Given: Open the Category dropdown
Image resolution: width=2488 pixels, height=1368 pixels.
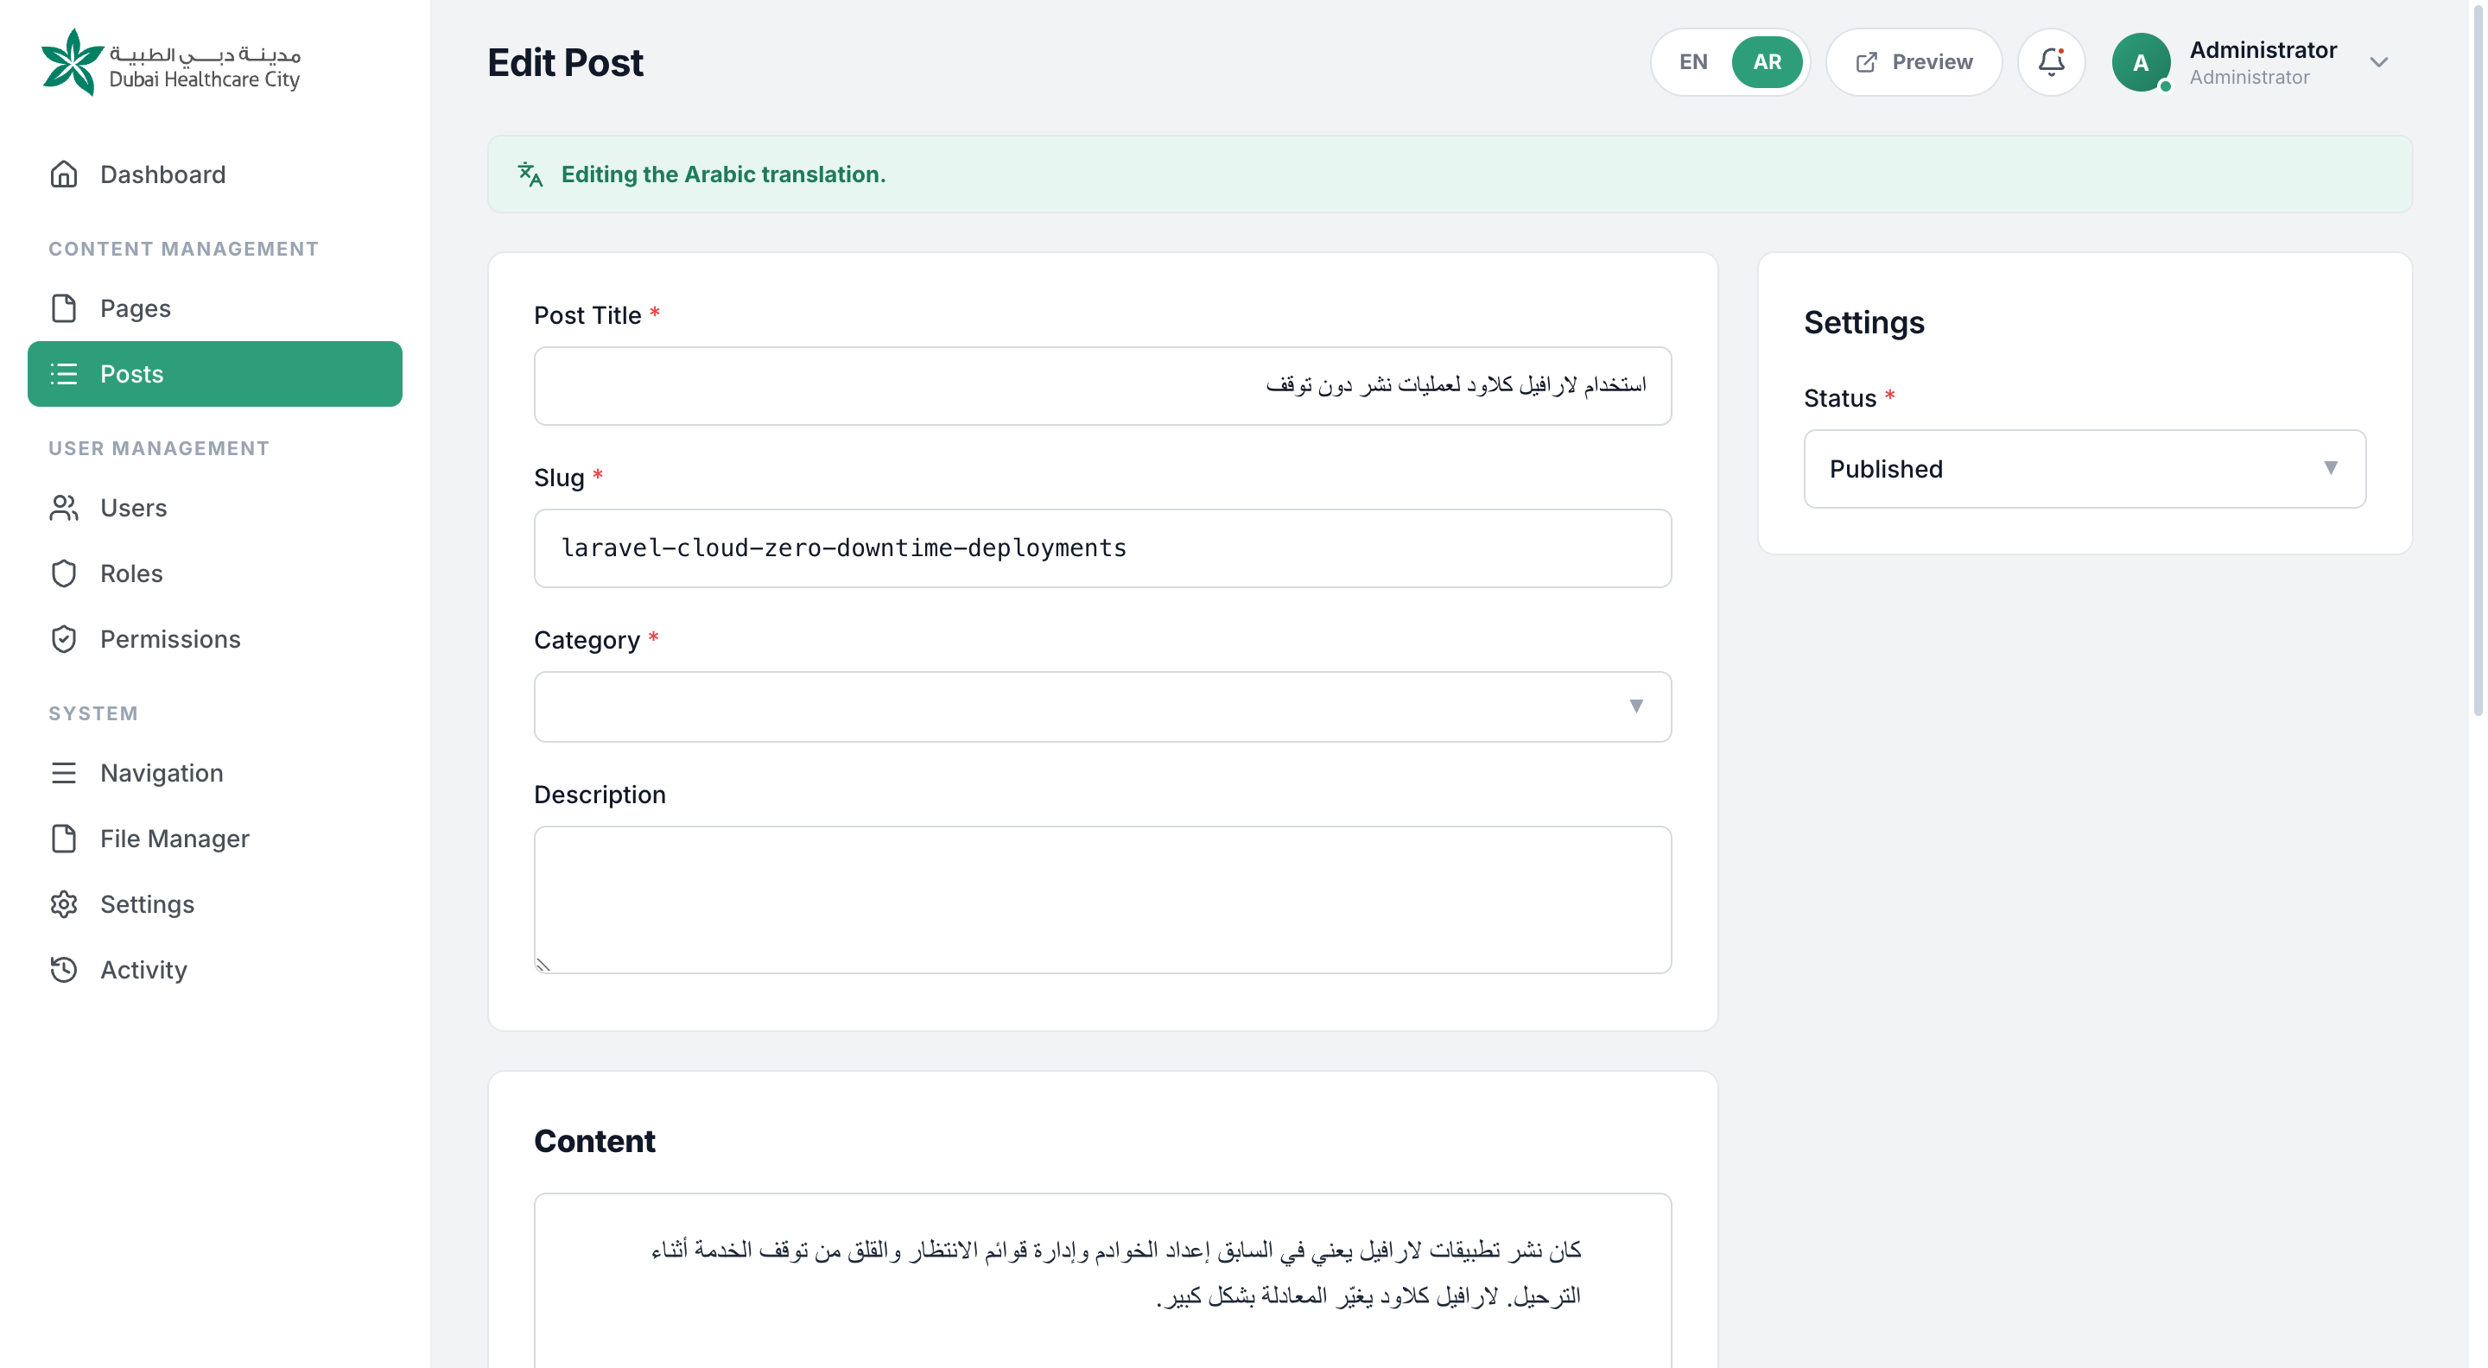Looking at the screenshot, I should [1103, 706].
